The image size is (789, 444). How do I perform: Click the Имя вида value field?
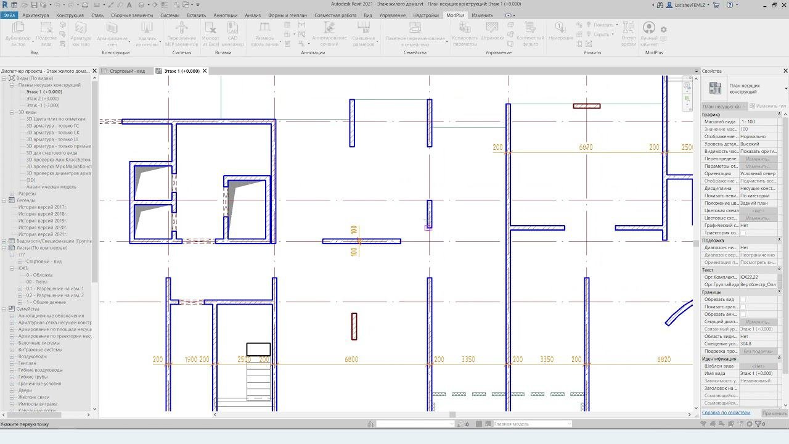pyautogui.click(x=758, y=374)
